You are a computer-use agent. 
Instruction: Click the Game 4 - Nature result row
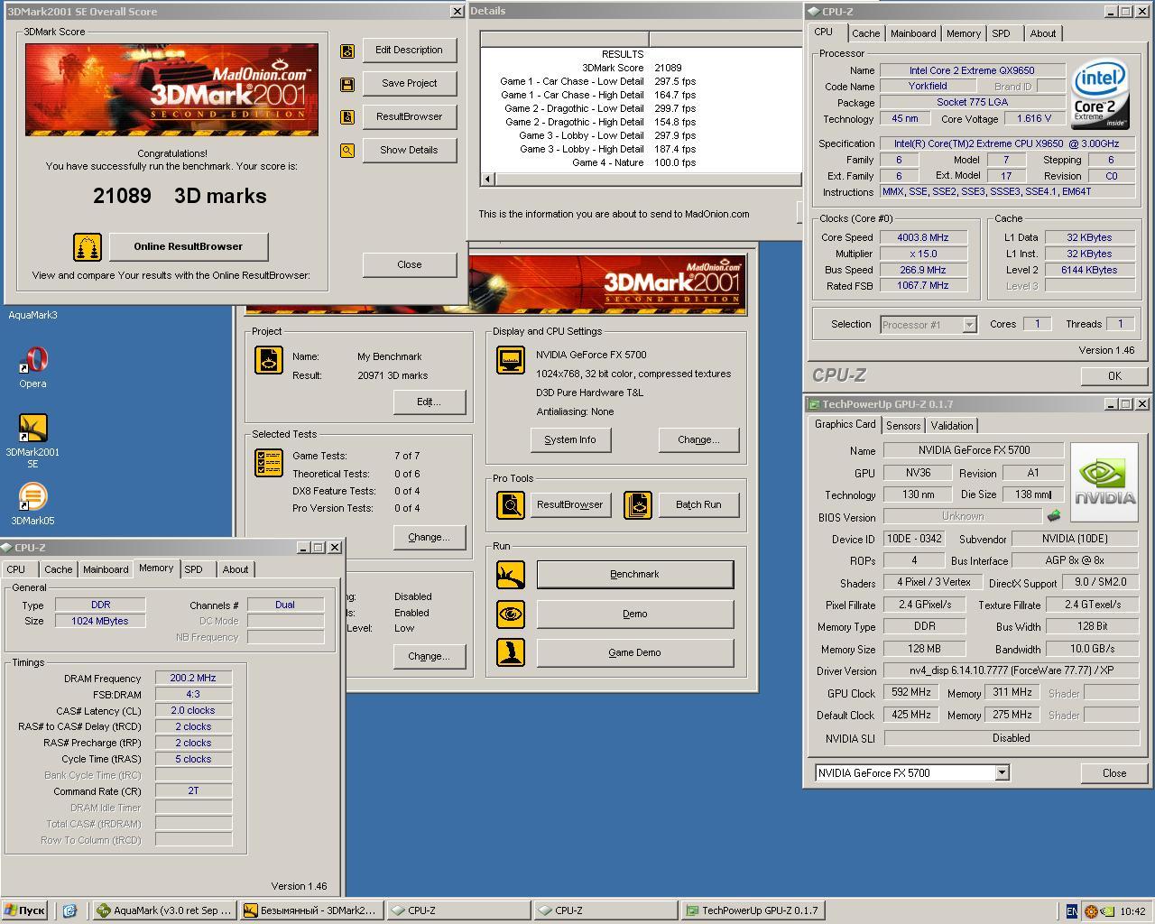641,163
